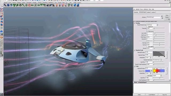Viewport: 171px width, 96px height.
Task: Click the output connection arrow beside nParticle name
Action: (x=162, y=18)
